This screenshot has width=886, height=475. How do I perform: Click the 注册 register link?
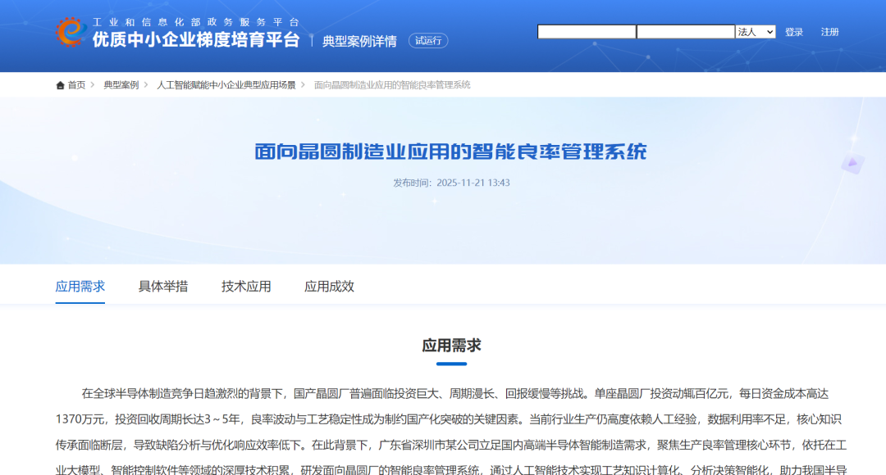click(x=829, y=31)
